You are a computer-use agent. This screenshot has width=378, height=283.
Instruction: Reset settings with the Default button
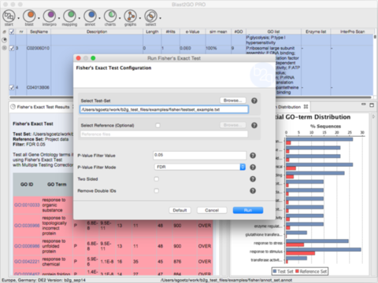[180, 210]
